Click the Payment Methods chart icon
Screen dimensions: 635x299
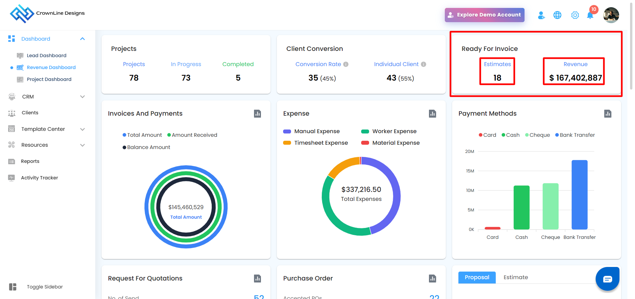click(608, 114)
